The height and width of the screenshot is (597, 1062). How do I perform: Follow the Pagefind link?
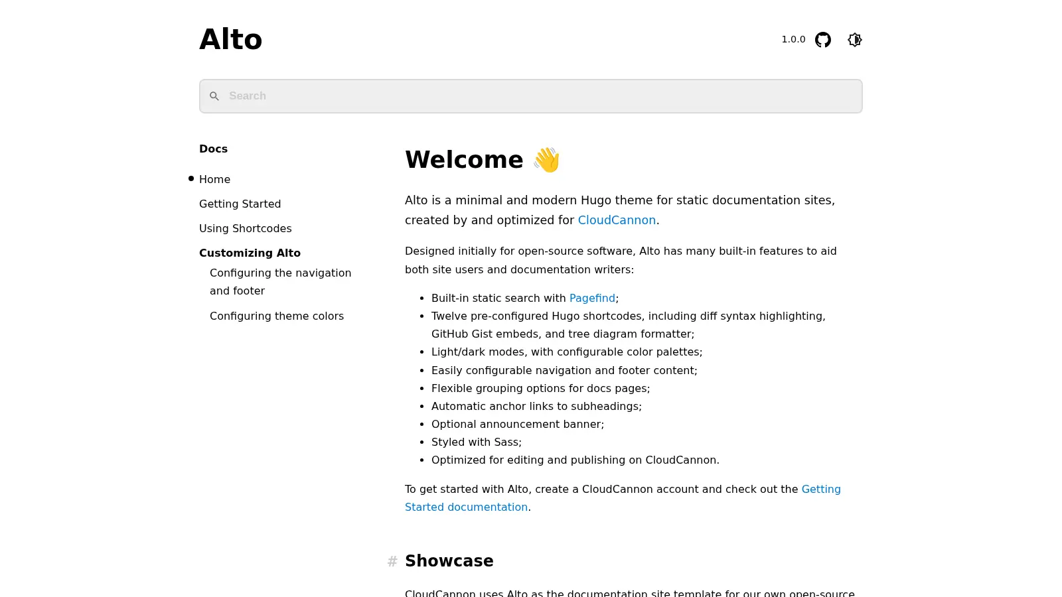tap(592, 298)
